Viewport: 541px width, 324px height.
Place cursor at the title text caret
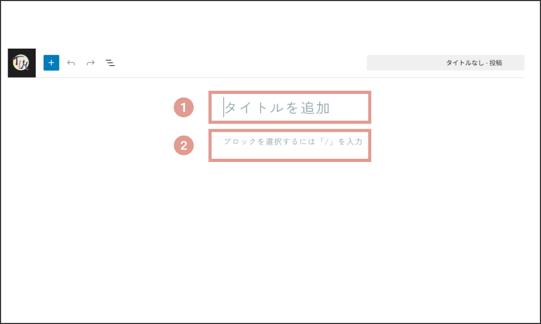coord(223,107)
